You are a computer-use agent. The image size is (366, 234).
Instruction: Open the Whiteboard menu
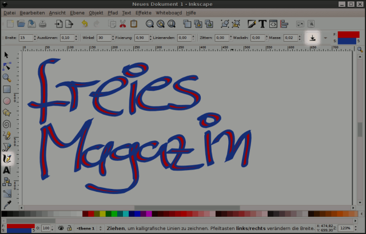coord(169,13)
